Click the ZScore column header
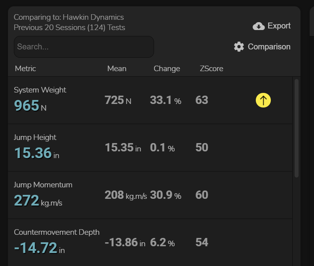 click(211, 68)
